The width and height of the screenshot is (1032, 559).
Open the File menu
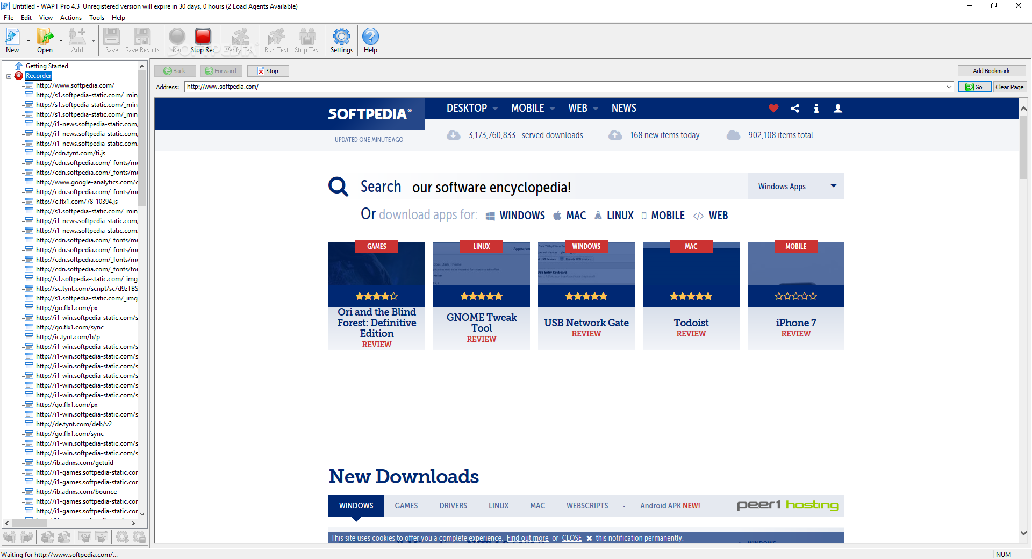(9, 18)
